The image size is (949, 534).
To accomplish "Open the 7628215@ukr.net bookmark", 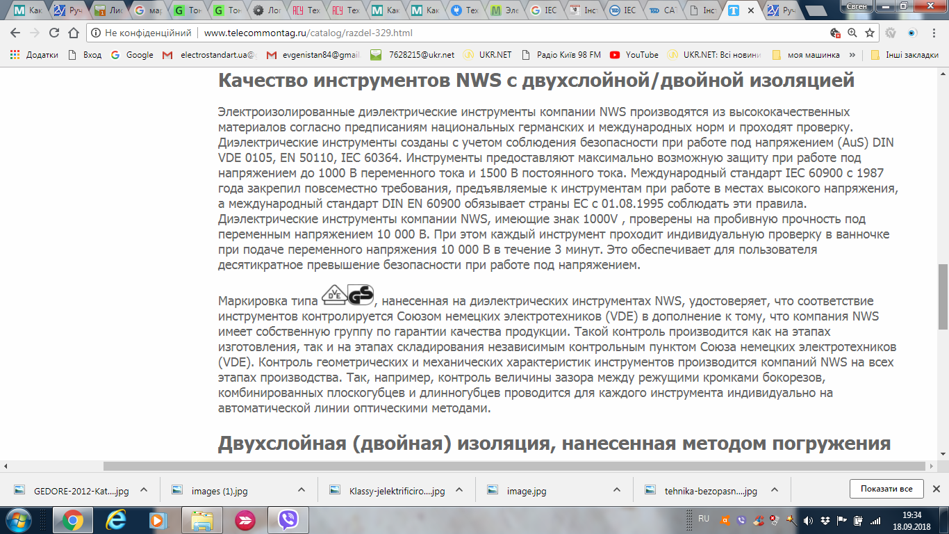I will [x=413, y=55].
